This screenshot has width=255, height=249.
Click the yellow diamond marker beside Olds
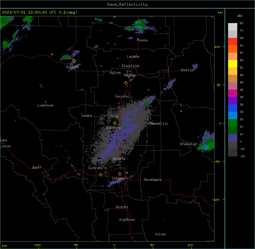click(115, 123)
